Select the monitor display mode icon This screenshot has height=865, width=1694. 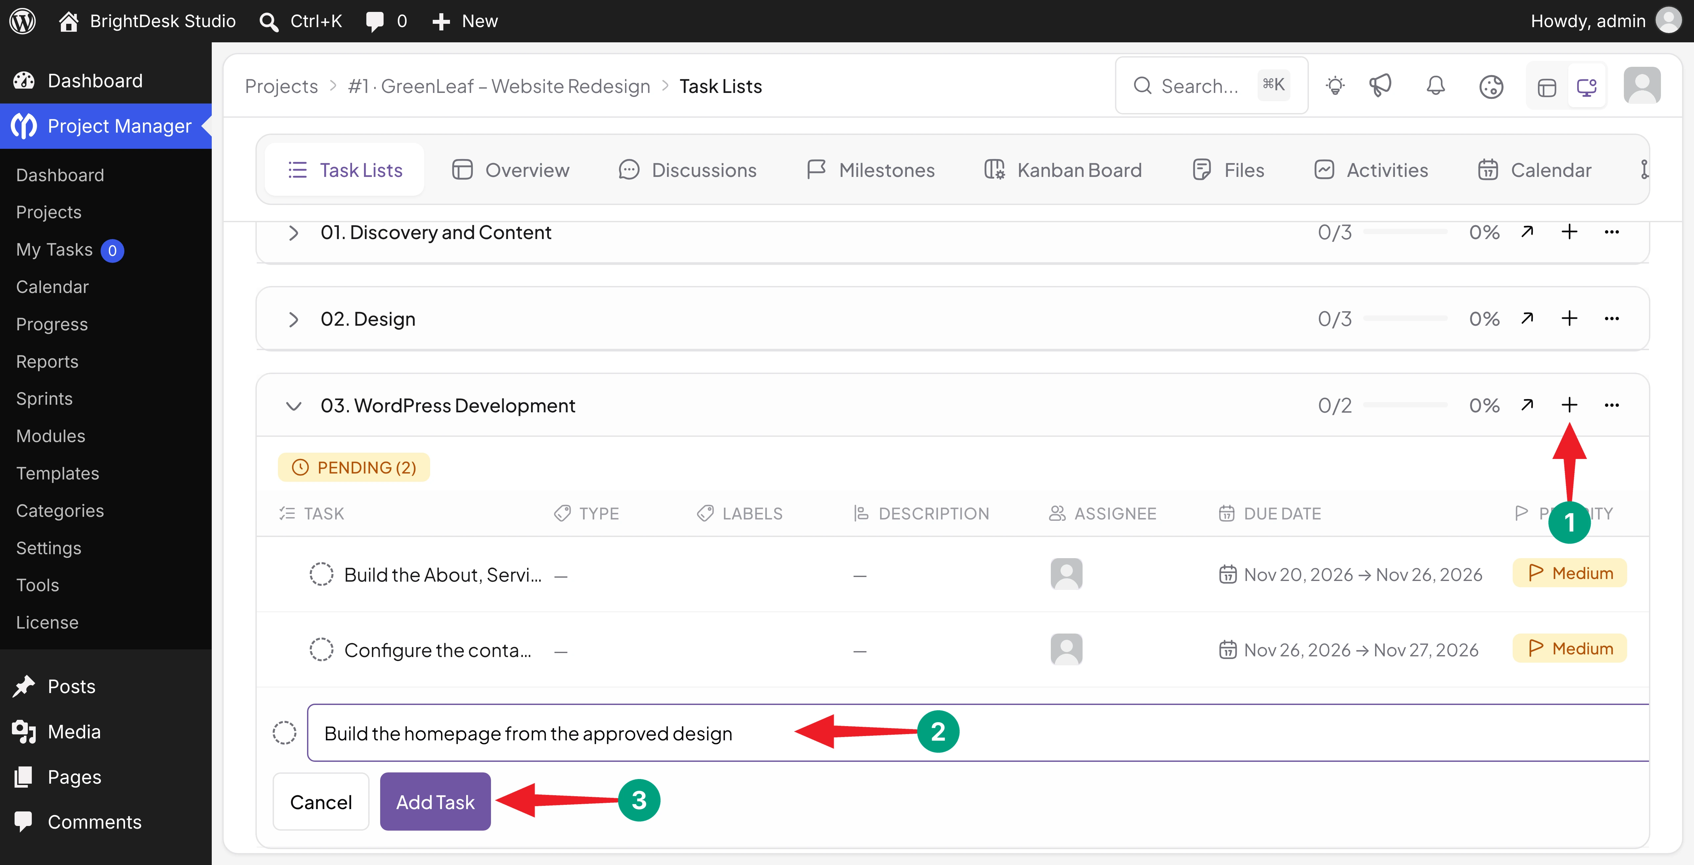pyautogui.click(x=1586, y=87)
